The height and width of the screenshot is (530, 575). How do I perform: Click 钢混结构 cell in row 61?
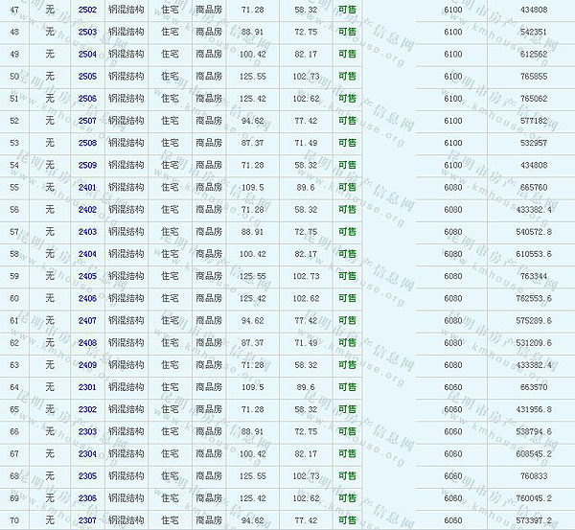tap(126, 320)
